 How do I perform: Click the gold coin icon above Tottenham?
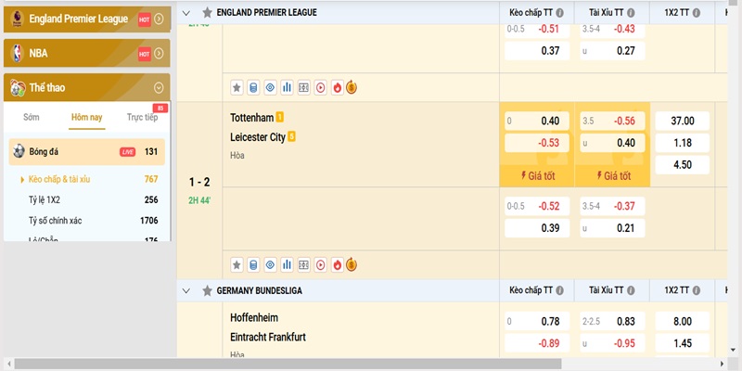point(352,87)
